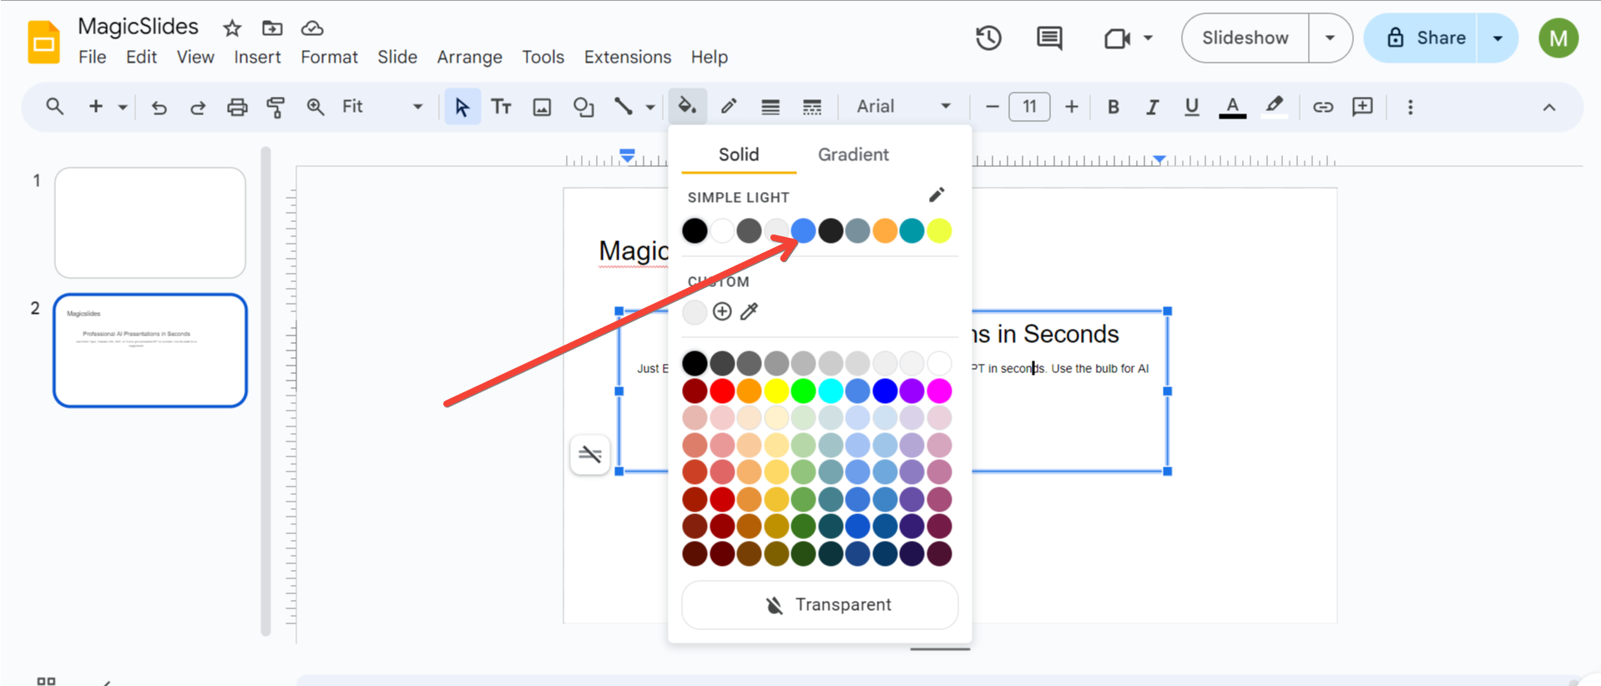Toggle bold text formatting
Screen dimensions: 1601x686
(x=1113, y=107)
